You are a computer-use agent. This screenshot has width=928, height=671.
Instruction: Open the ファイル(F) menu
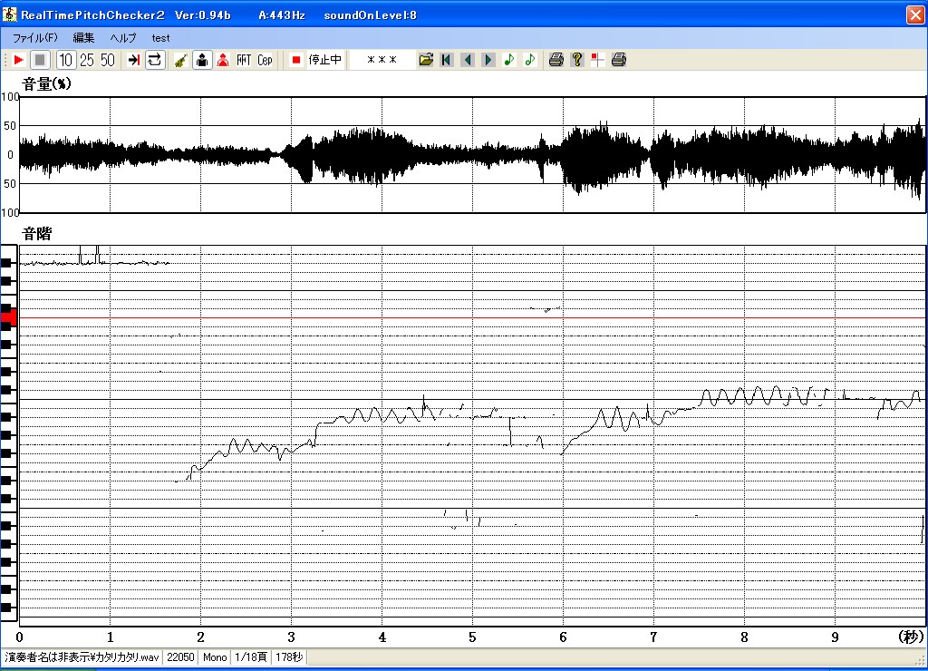click(35, 38)
